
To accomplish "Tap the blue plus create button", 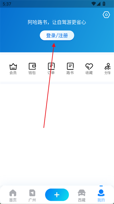I will point(57,195).
